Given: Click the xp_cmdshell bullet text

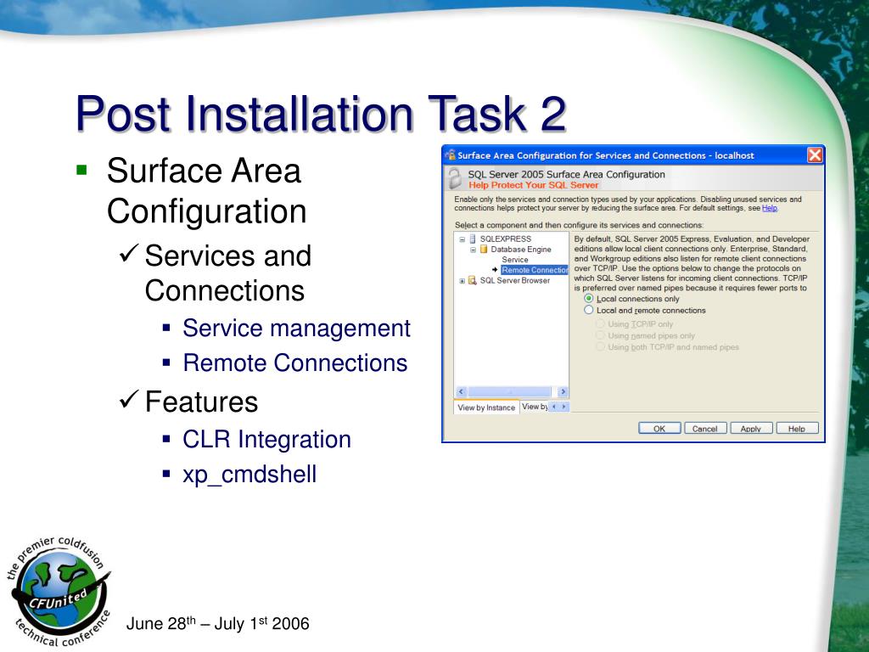Looking at the screenshot, I should click(249, 475).
